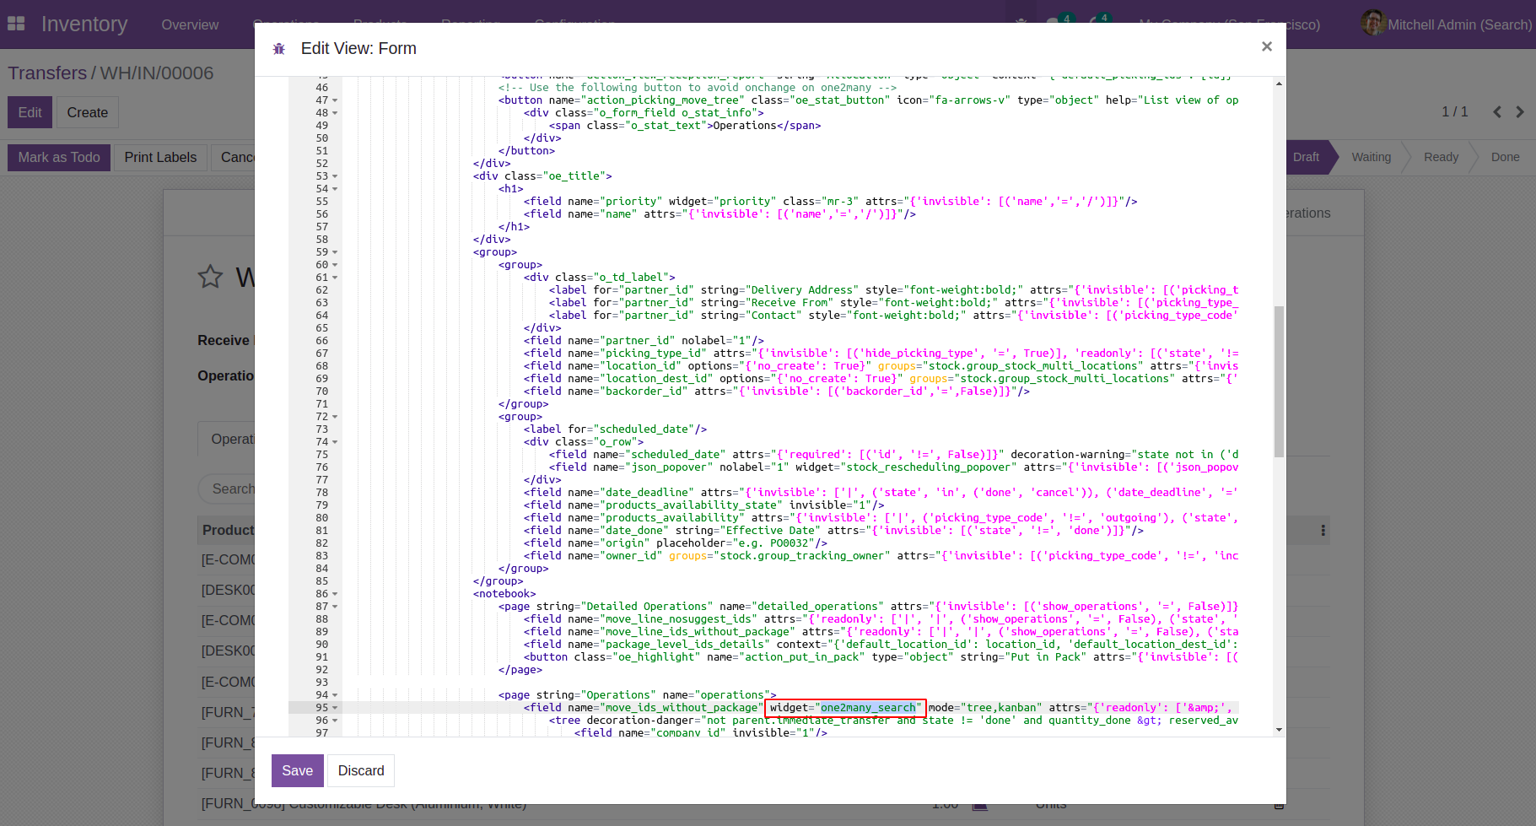Click the Edit button on transfer
Screen dimensions: 1536x826
(30, 112)
